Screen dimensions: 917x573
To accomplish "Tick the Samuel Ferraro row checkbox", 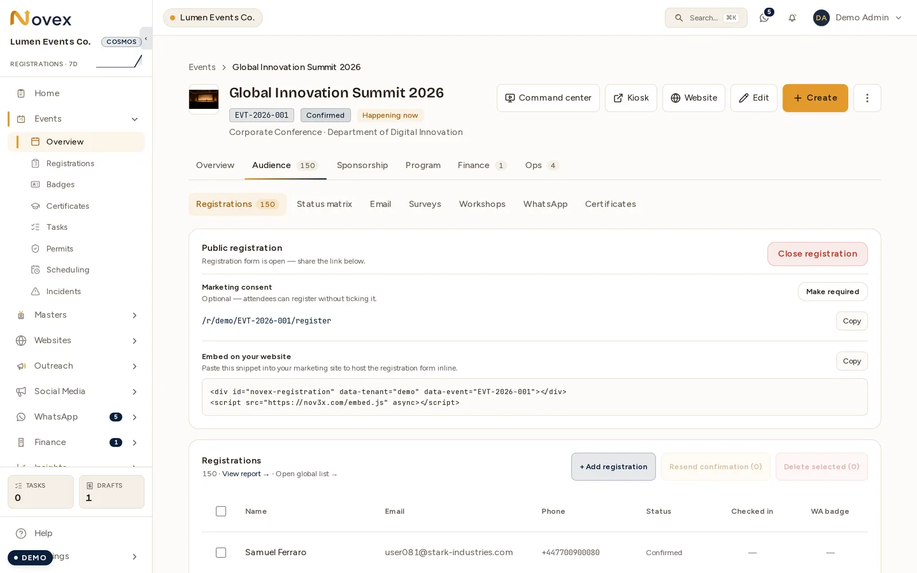I will coord(221,553).
